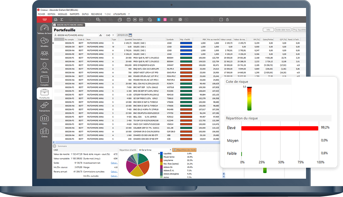Click the account field 800206 MUTCHMORE ANNU
This screenshot has width=343, height=197.
coord(76,35)
